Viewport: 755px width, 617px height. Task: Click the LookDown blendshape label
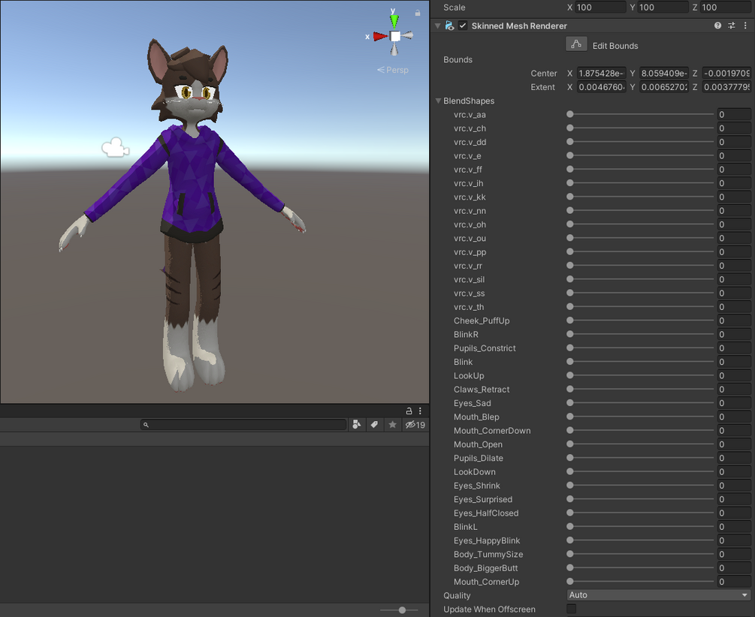[474, 471]
